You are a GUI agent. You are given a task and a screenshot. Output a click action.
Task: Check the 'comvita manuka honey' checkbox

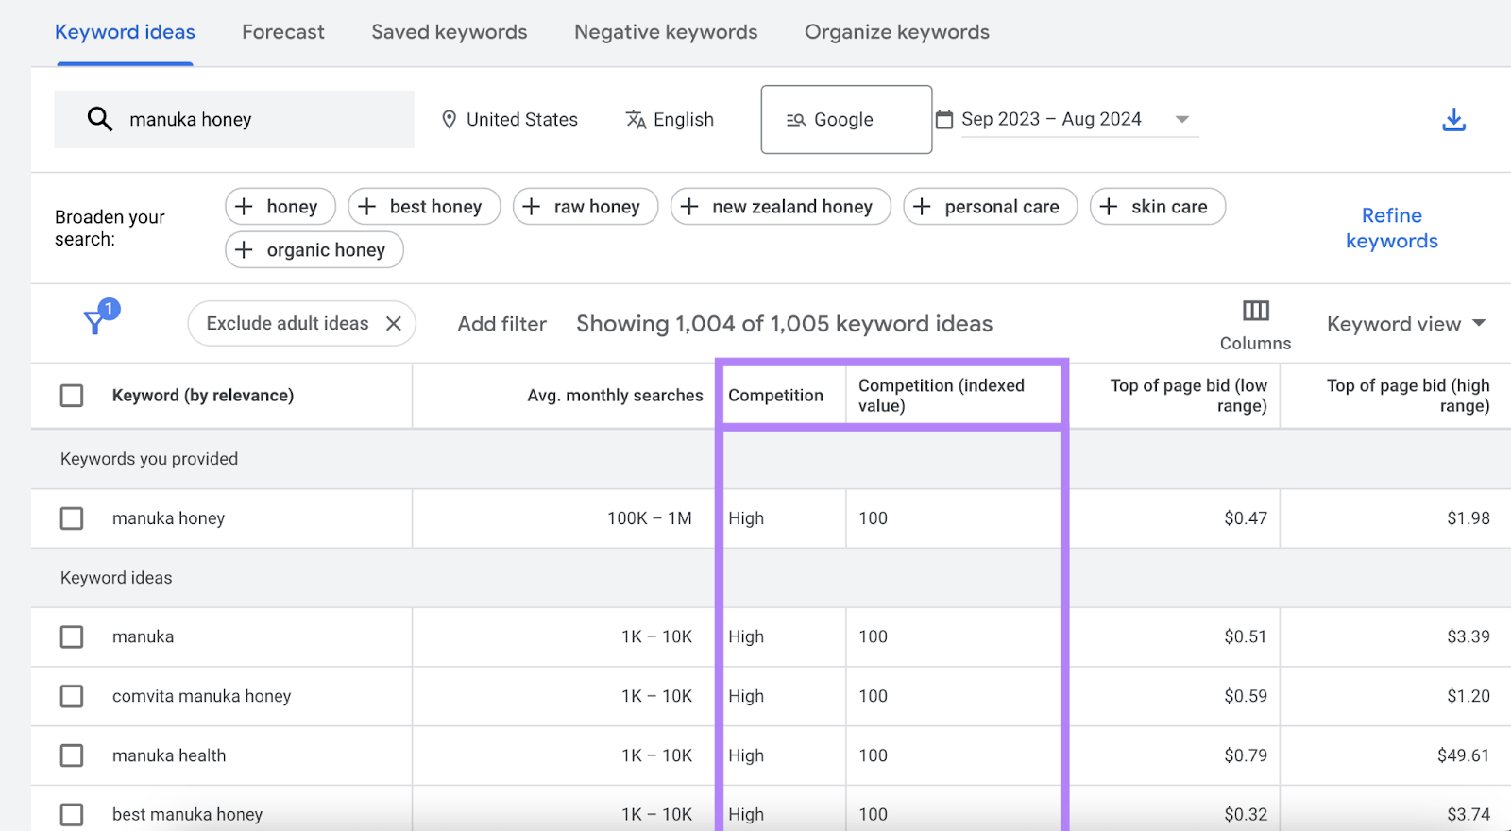click(72, 697)
